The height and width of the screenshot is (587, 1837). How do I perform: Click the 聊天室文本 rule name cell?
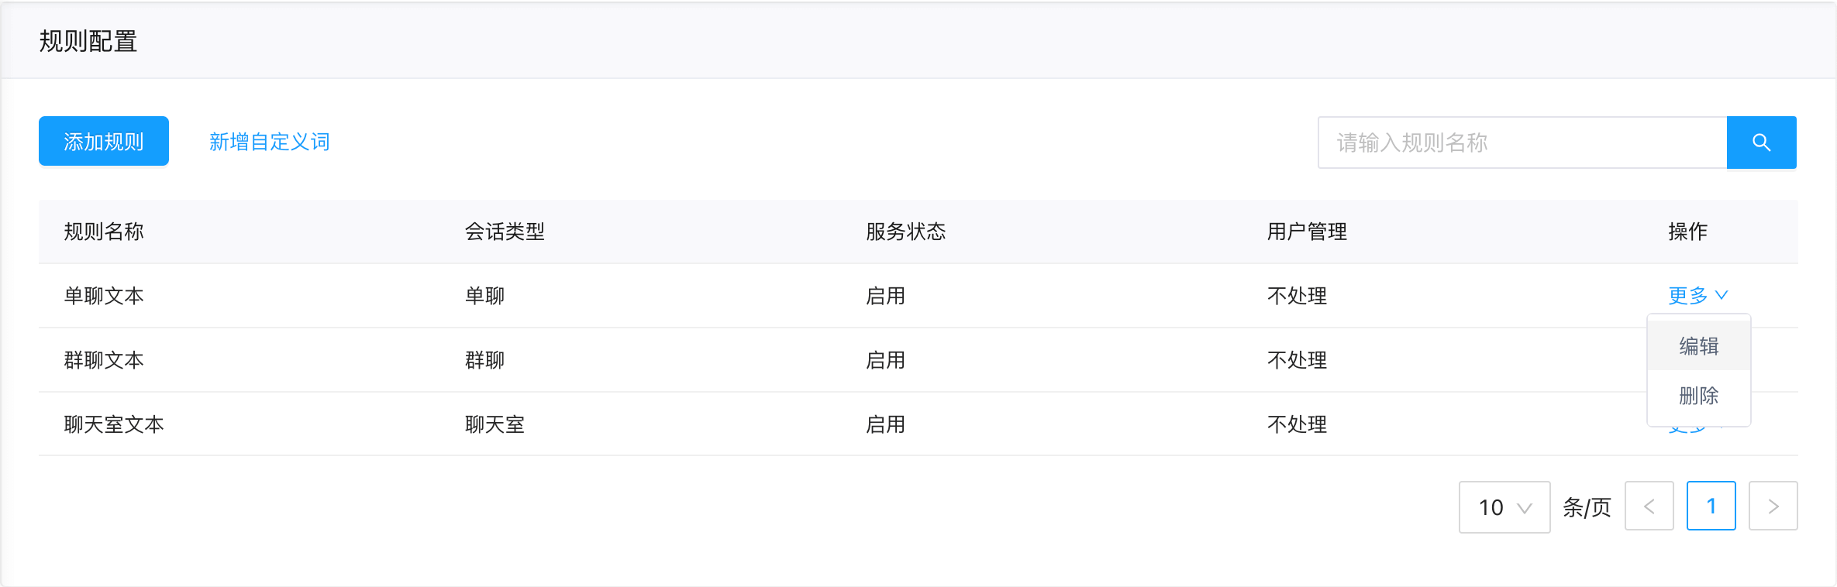(114, 424)
